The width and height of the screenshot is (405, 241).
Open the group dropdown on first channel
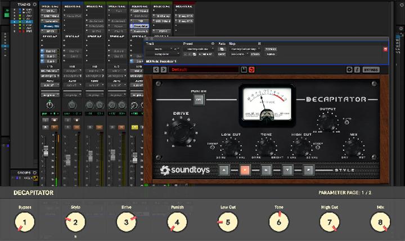tap(50, 95)
